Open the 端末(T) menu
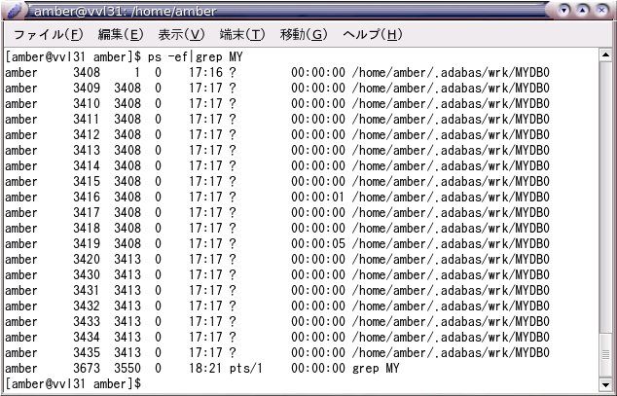This screenshot has width=617, height=396. [242, 35]
